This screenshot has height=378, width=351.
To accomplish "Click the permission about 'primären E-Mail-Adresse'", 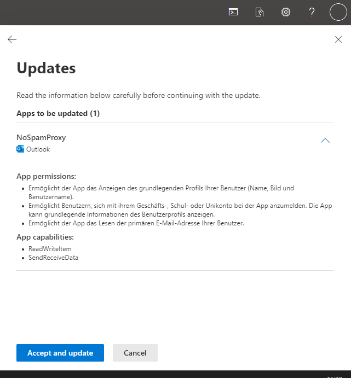I will point(136,223).
